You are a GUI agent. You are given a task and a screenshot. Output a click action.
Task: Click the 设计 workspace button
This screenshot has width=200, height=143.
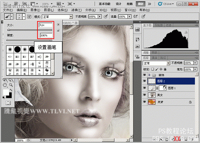click(x=118, y=4)
